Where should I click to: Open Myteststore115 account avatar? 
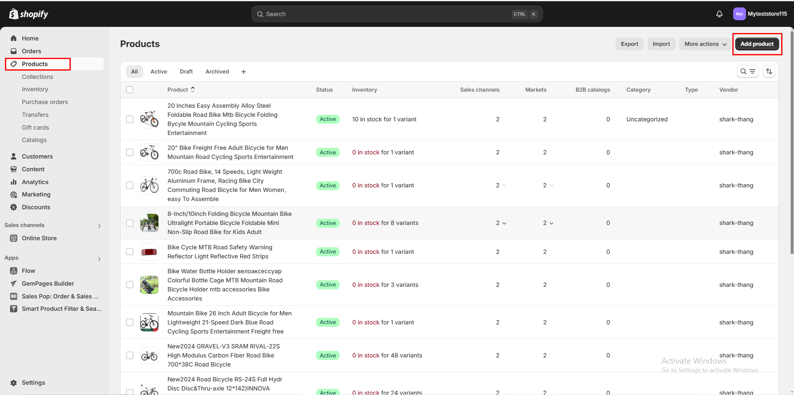[x=739, y=14]
